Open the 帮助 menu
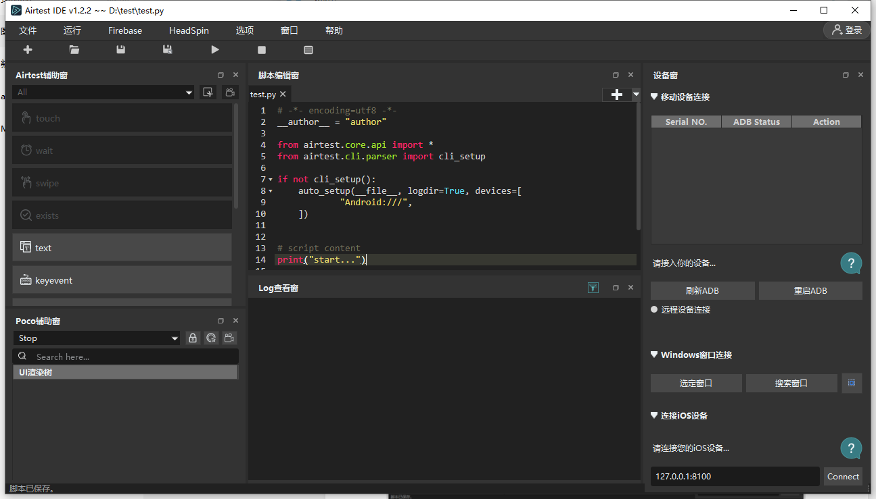 pyautogui.click(x=334, y=30)
